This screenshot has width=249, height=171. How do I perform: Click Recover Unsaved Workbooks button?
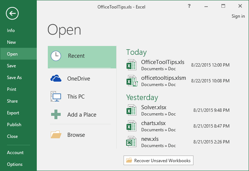(x=159, y=160)
